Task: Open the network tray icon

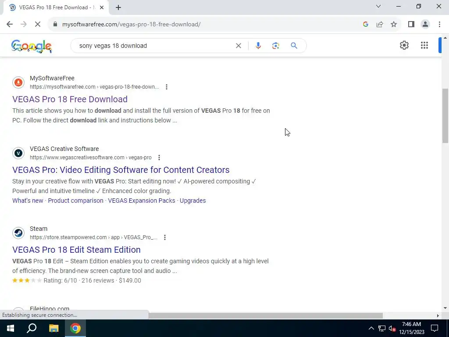Action: pos(382,328)
